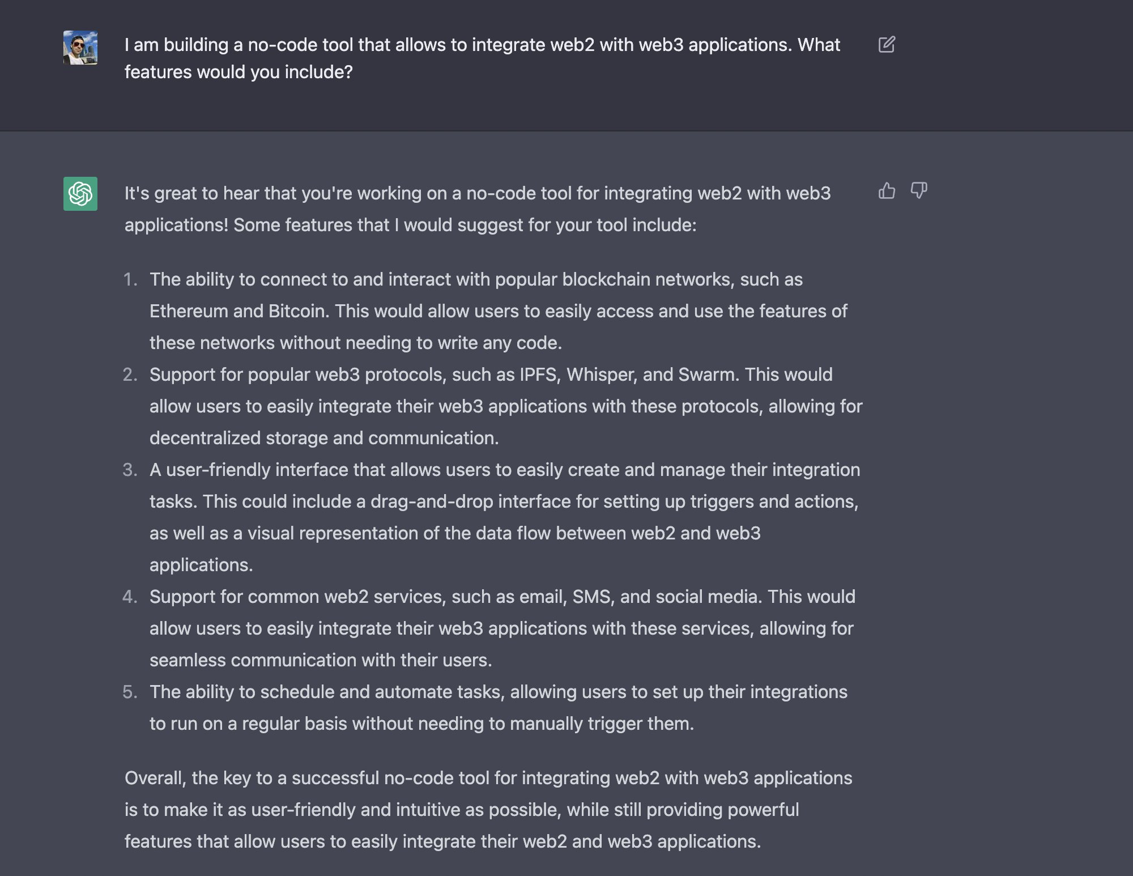Screen dimensions: 1133x876
Task: Click the user's prompt about no-code tool
Action: (482, 58)
